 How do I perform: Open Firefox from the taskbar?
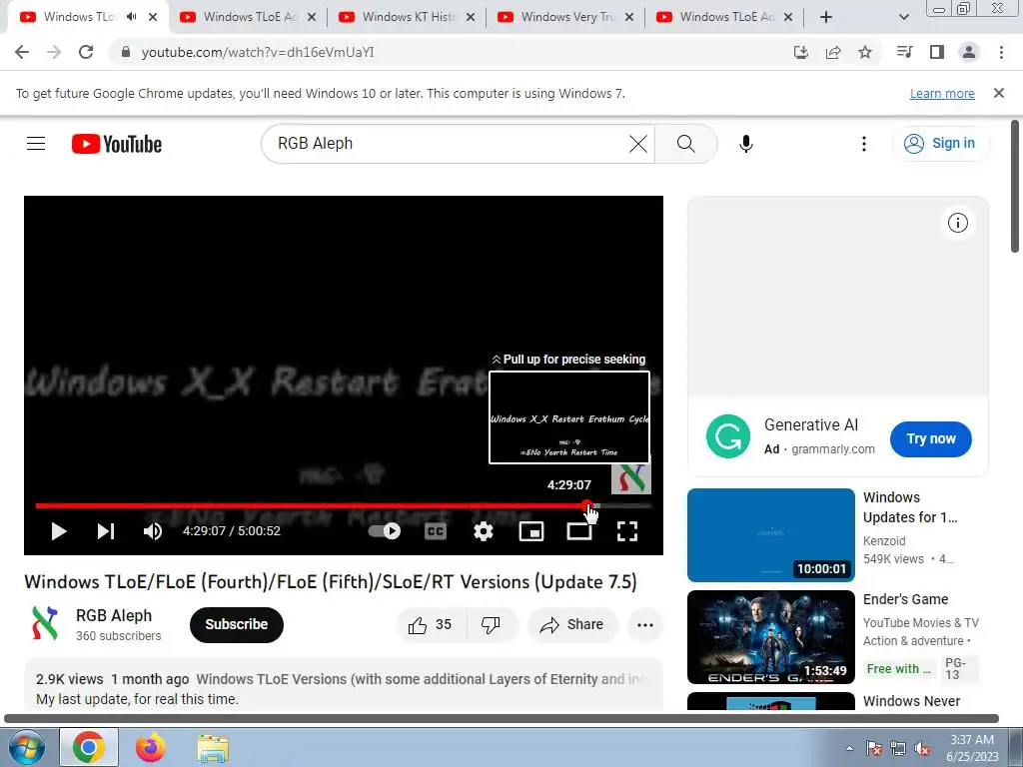(151, 747)
